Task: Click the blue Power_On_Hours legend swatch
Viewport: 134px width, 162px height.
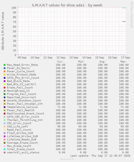Action: coord(5,68)
